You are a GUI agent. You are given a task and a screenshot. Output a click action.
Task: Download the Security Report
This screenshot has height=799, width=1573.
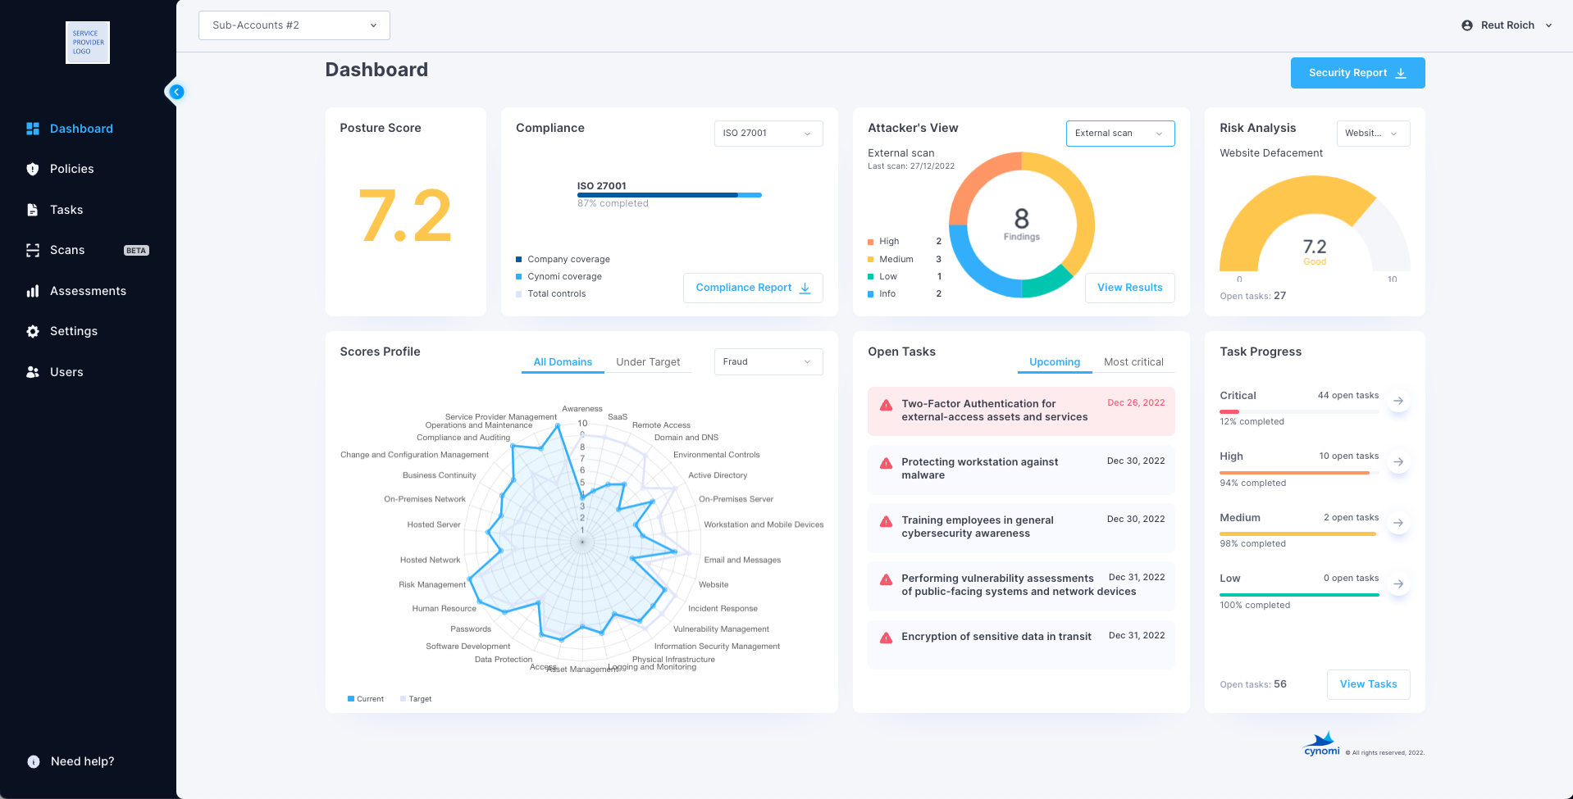[1356, 73]
